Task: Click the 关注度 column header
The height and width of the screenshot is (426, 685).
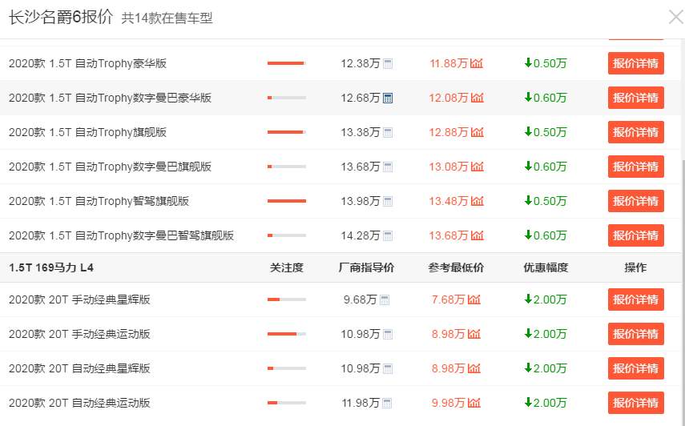Action: coord(287,267)
